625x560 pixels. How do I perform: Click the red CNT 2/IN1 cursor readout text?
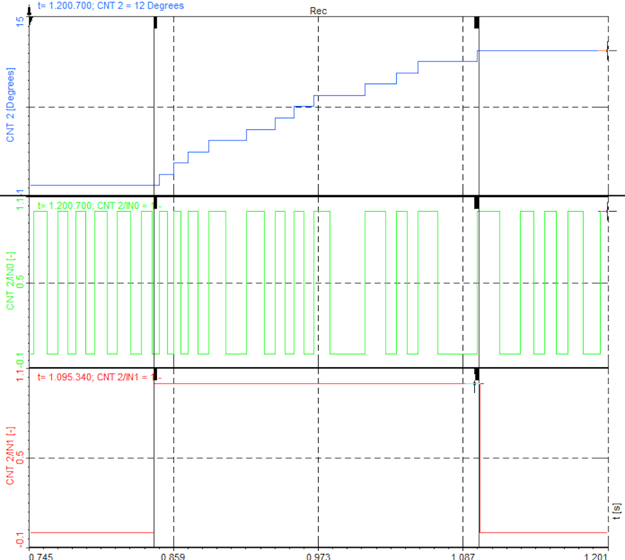click(x=99, y=377)
